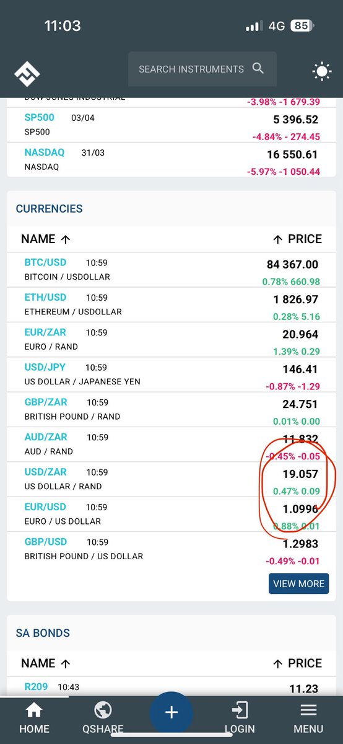Screen dimensions: 343x744
Task: Focus the Search Instruments field
Action: coord(202,69)
